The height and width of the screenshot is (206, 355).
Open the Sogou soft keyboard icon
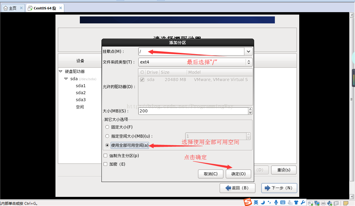point(283,202)
